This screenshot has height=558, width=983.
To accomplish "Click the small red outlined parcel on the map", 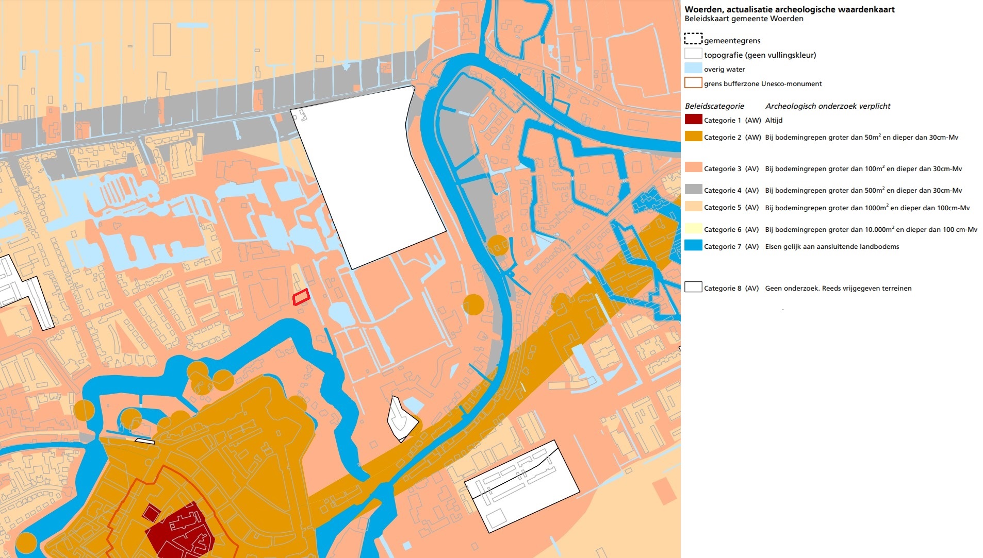I will [x=301, y=297].
